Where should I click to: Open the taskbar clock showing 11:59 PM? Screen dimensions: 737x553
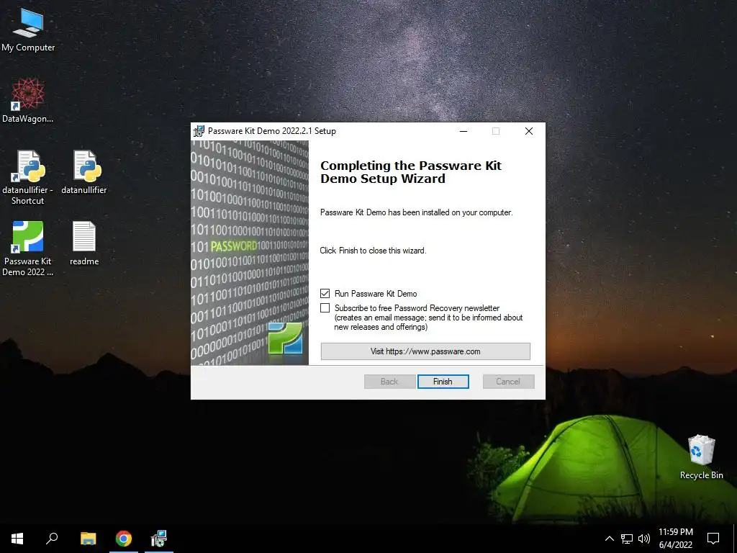(675, 539)
